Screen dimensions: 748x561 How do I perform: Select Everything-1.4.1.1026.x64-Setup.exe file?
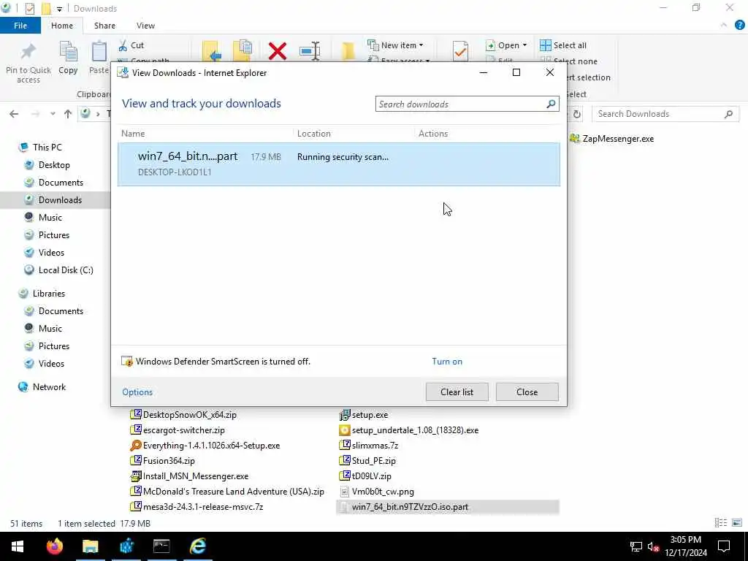pos(205,446)
